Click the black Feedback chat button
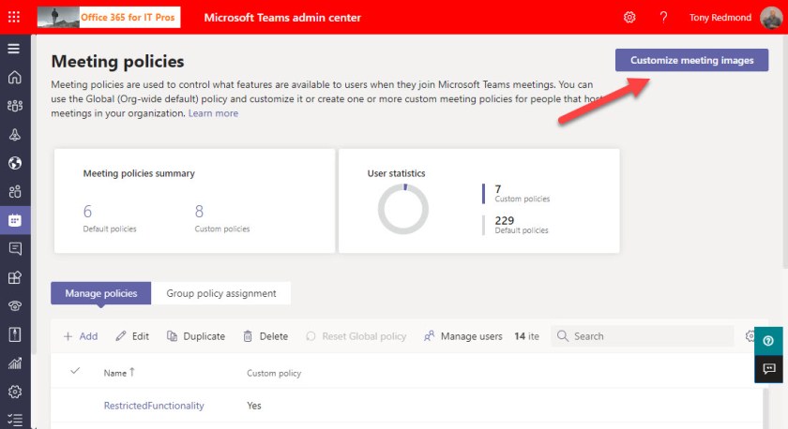This screenshot has height=429, width=788. (x=768, y=369)
